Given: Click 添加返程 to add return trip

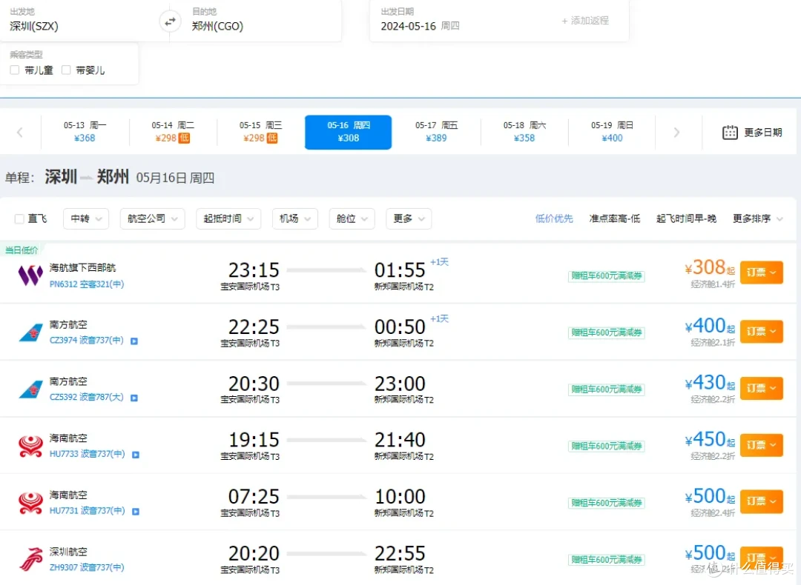Looking at the screenshot, I should tap(585, 21).
